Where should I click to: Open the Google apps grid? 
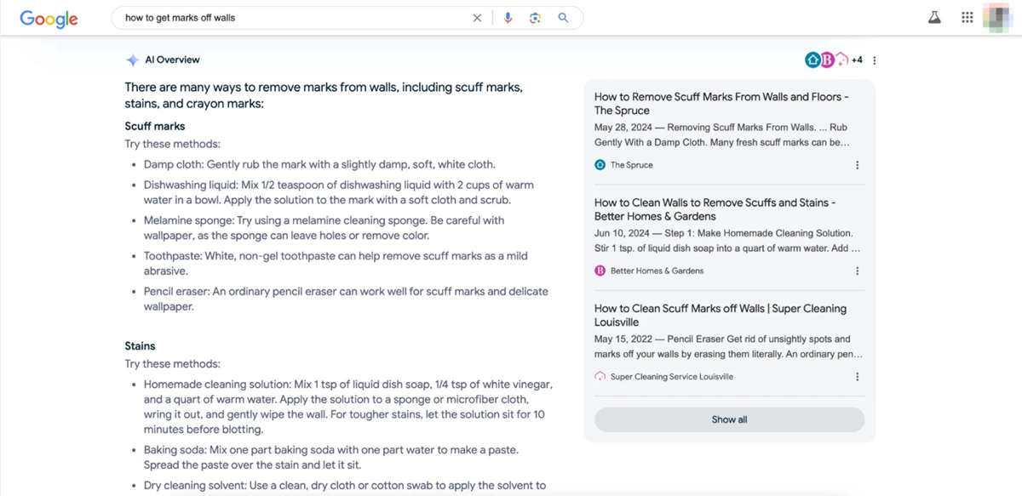click(967, 17)
